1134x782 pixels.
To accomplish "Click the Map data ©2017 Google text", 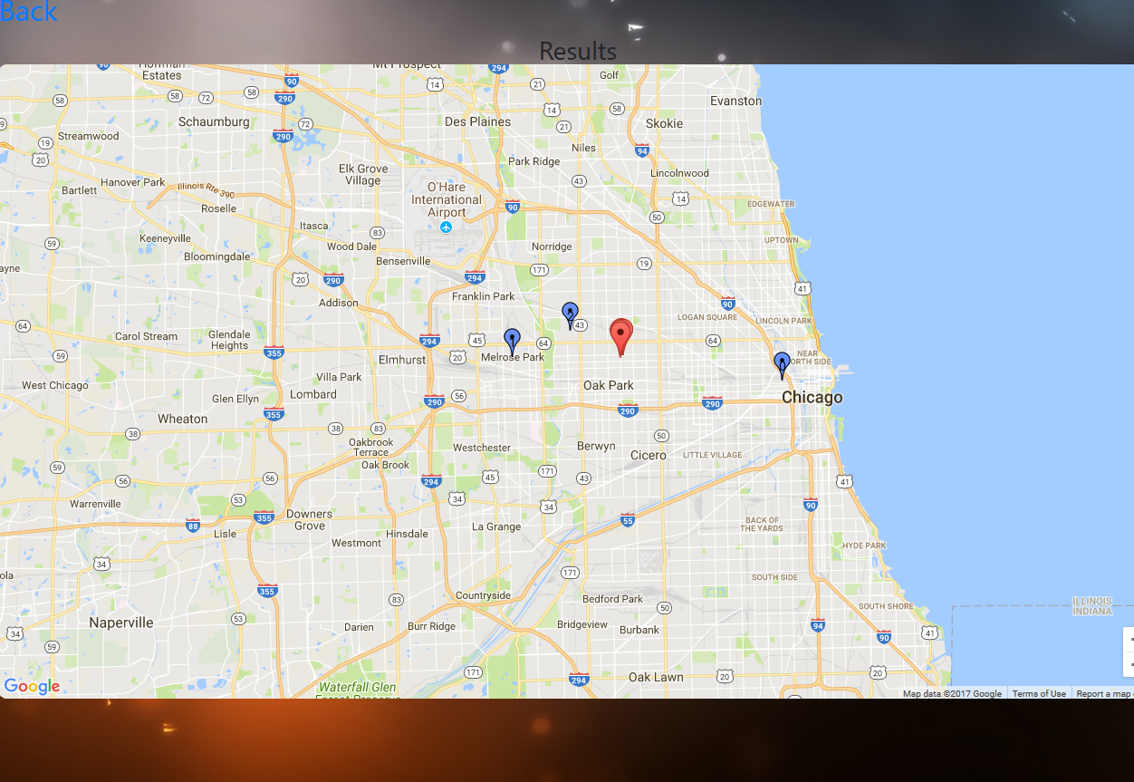I will click(952, 693).
